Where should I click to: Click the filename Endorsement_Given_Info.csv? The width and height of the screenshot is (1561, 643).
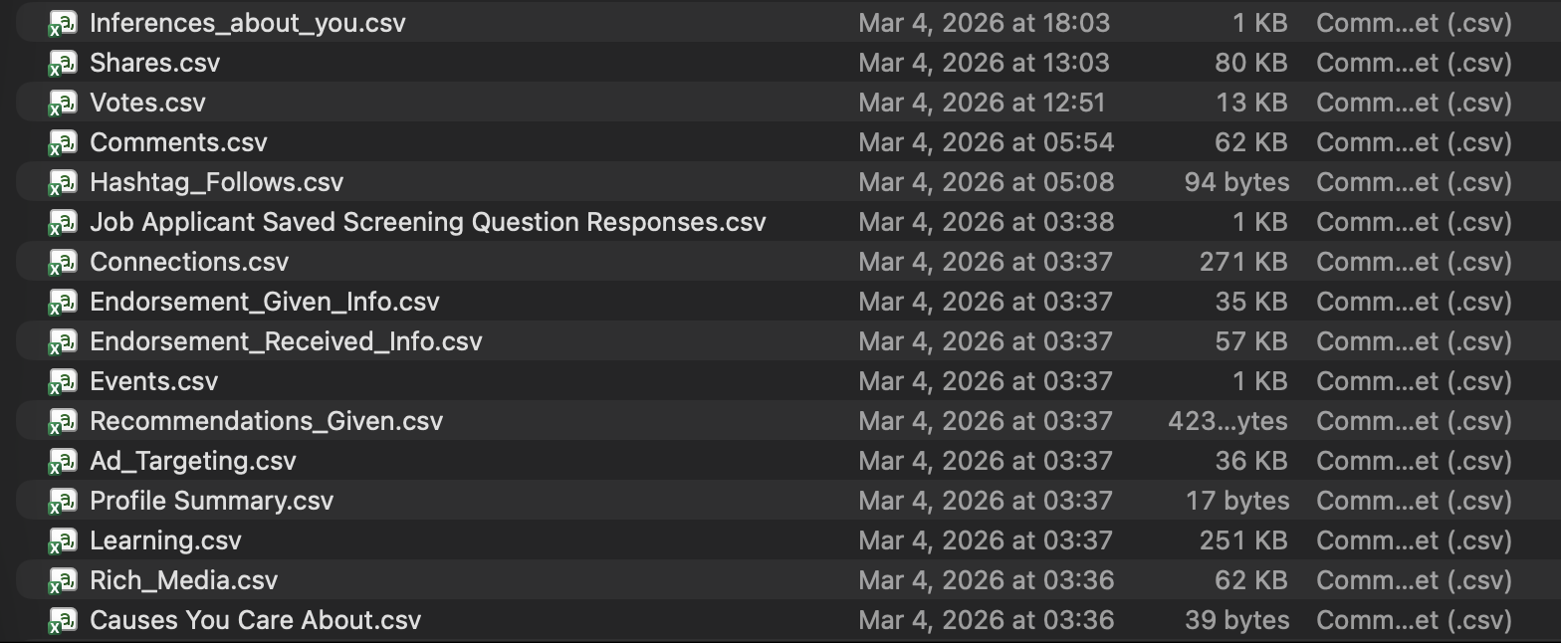[x=265, y=301]
